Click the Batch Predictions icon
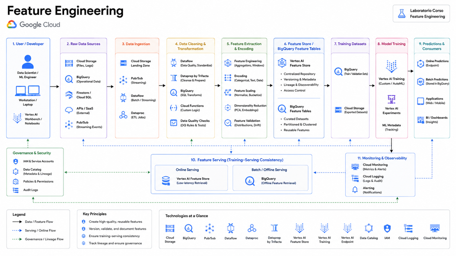The width and height of the screenshot is (456, 256). pos(420,81)
